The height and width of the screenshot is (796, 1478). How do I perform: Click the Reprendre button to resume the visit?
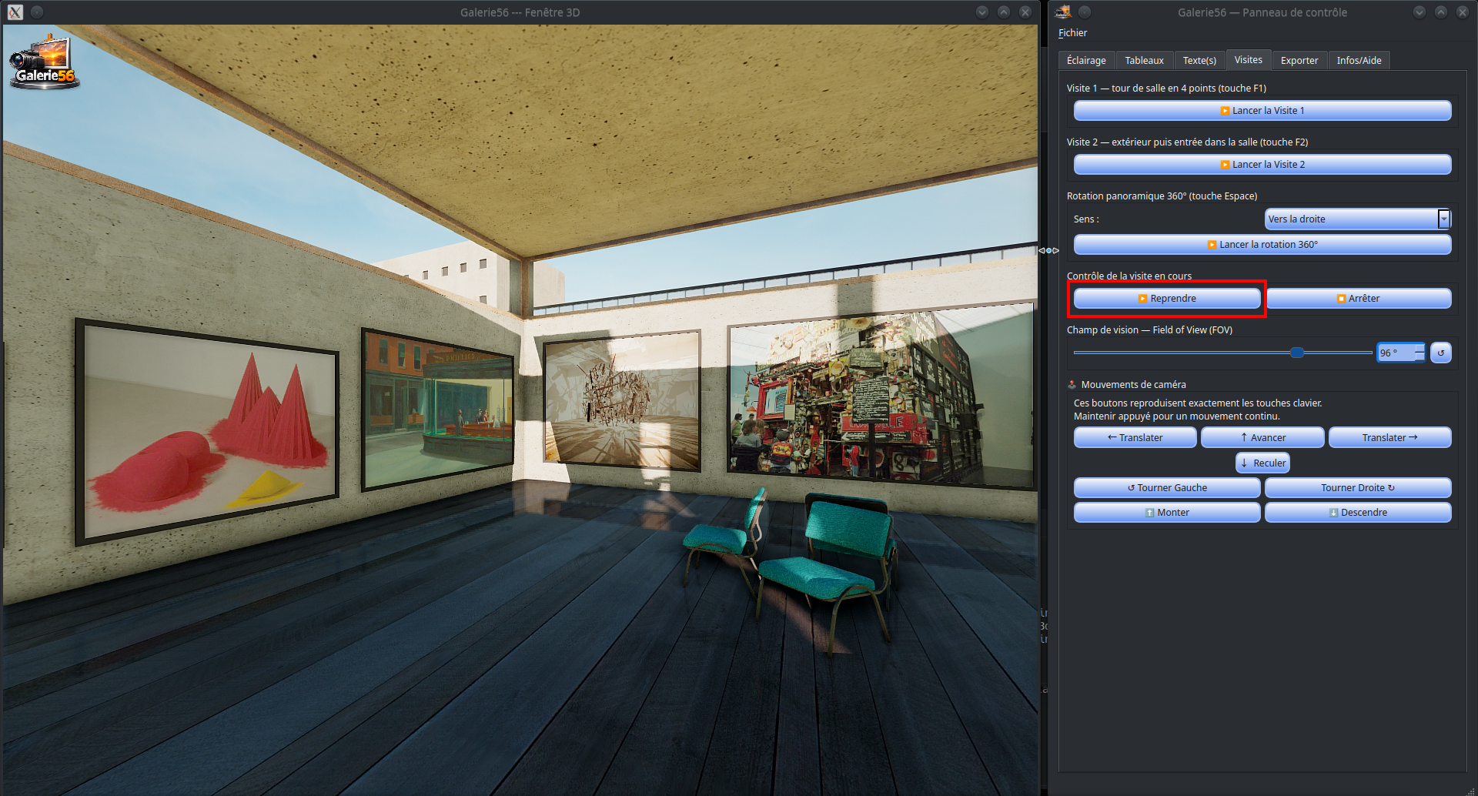click(x=1167, y=299)
